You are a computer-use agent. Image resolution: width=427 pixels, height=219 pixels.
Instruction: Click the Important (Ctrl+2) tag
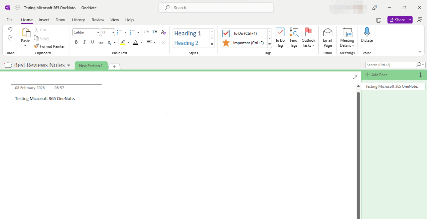(x=246, y=43)
